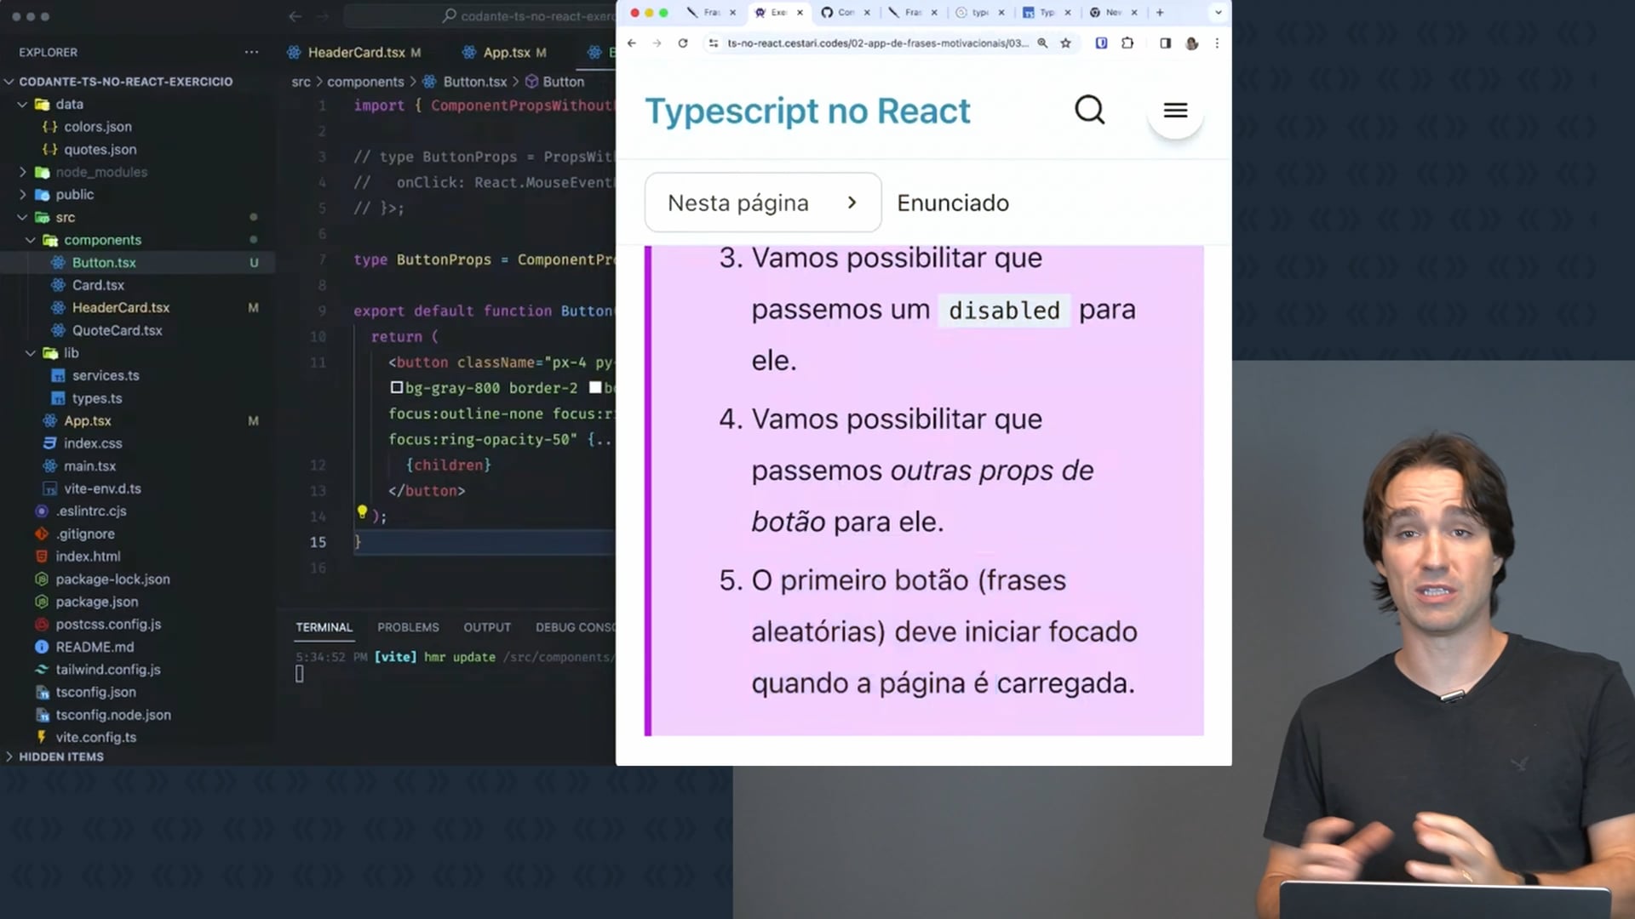Image resolution: width=1635 pixels, height=919 pixels.
Task: Click the site search magnifier icon
Action: [x=1089, y=110]
